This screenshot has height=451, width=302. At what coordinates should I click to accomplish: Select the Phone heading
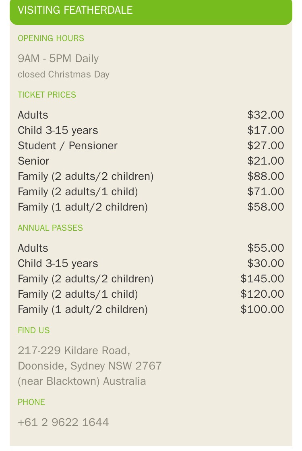pyautogui.click(x=31, y=402)
